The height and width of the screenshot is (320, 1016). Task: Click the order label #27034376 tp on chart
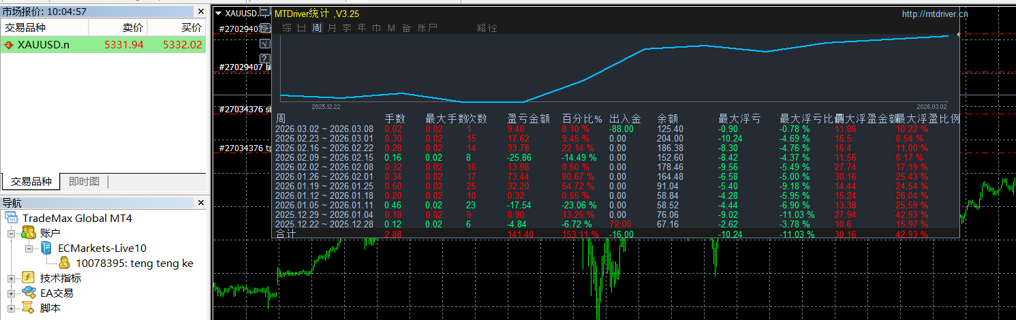pyautogui.click(x=245, y=148)
